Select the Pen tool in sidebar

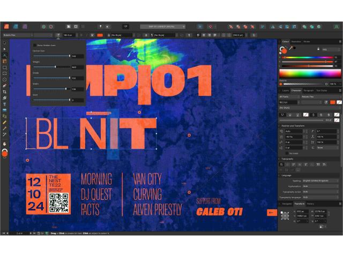5,86
